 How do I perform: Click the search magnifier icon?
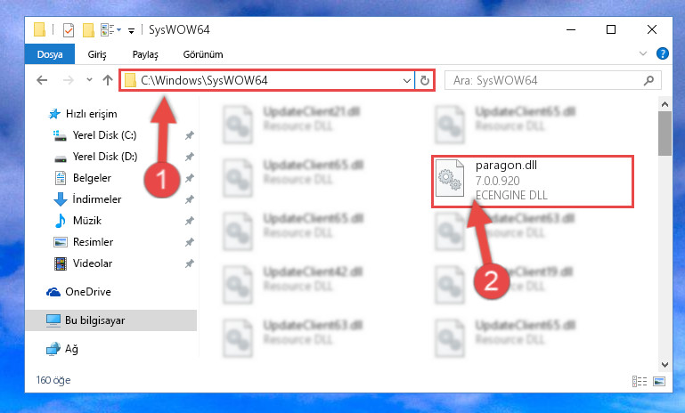(648, 80)
